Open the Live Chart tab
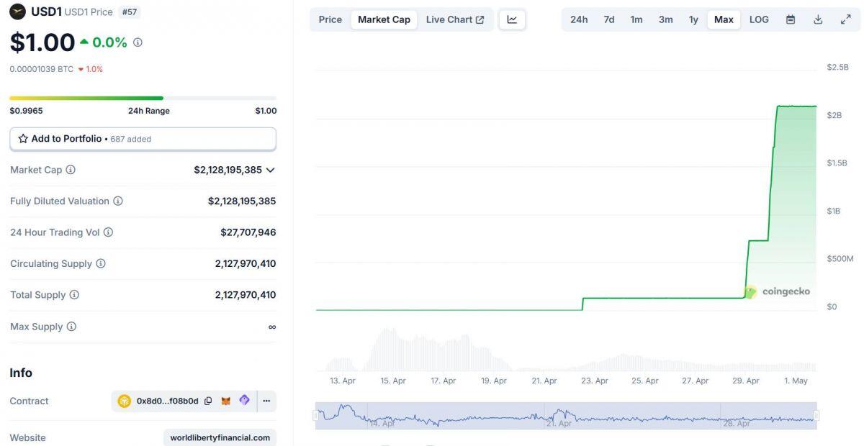The height and width of the screenshot is (446, 864). [450, 19]
